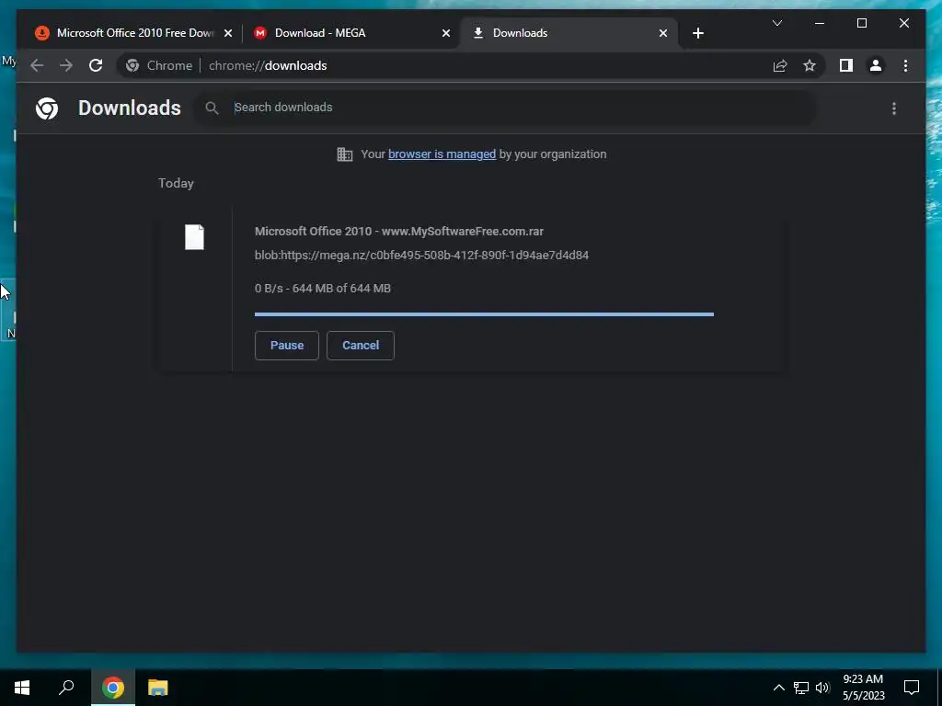Image resolution: width=942 pixels, height=706 pixels.
Task: Open a new browser tab
Action: click(x=697, y=33)
